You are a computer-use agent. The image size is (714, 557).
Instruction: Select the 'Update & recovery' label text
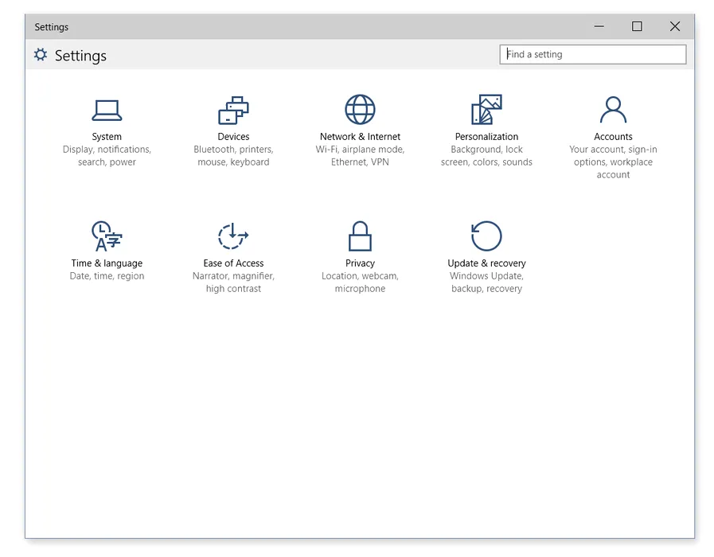pyautogui.click(x=486, y=263)
